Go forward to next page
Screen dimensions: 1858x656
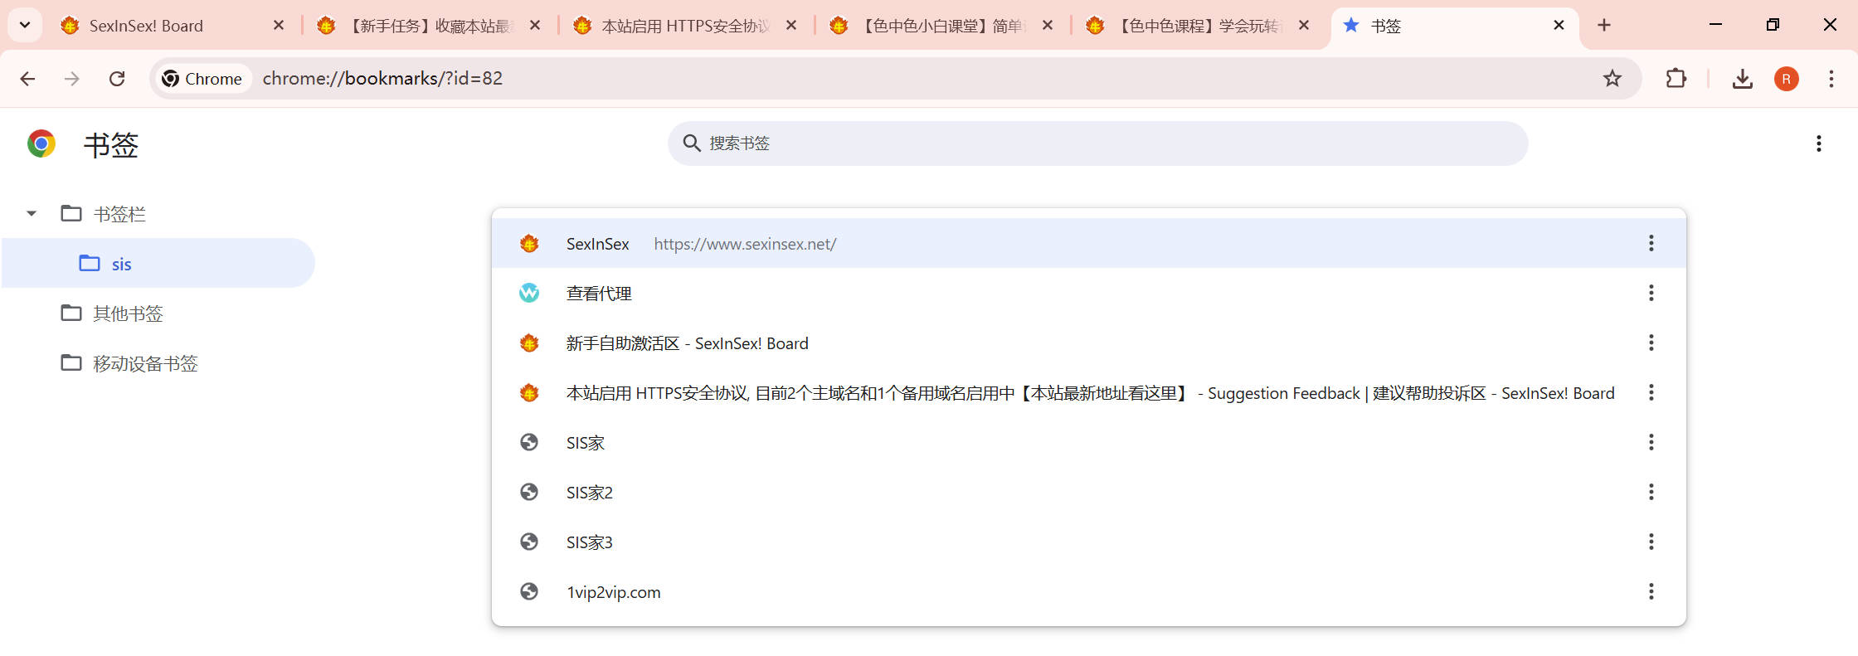pyautogui.click(x=72, y=79)
